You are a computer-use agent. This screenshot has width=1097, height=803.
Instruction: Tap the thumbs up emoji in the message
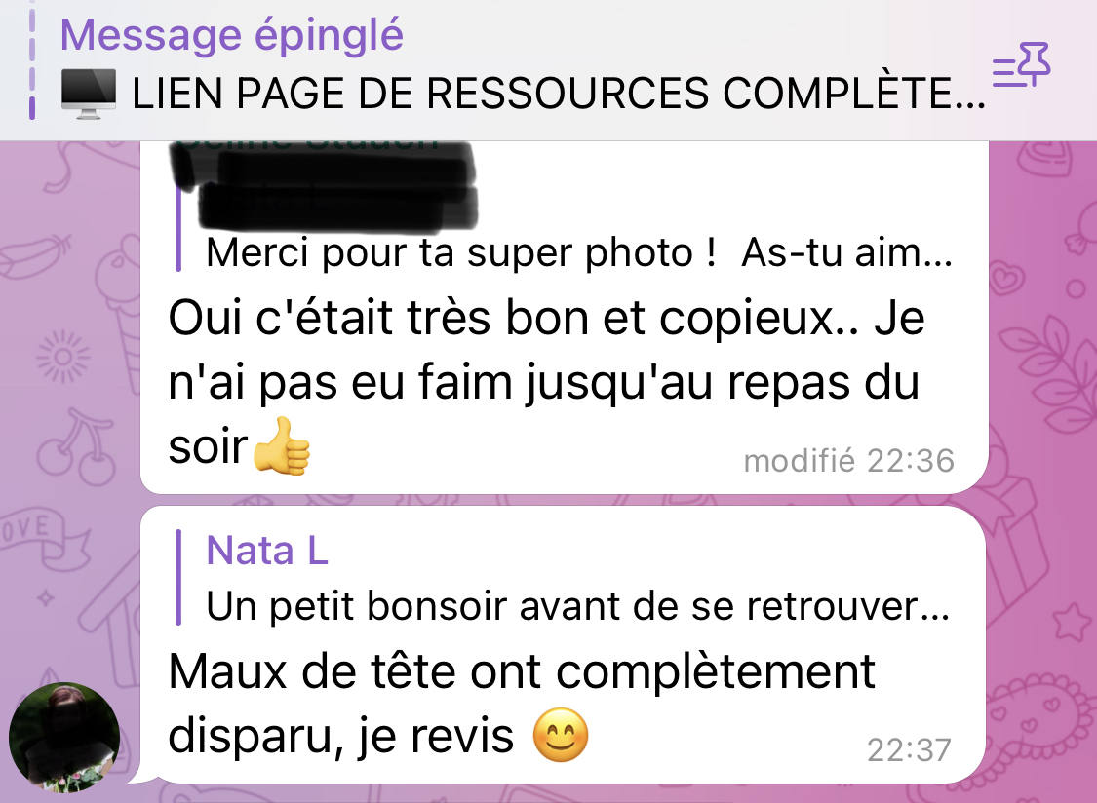coord(281,446)
